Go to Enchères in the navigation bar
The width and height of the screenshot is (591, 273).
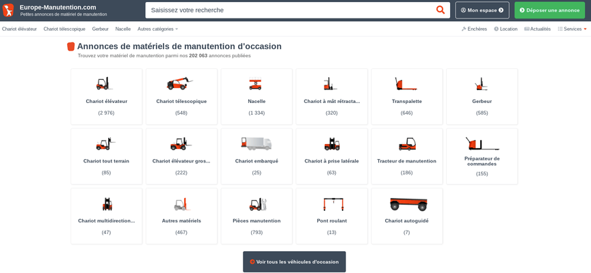474,29
